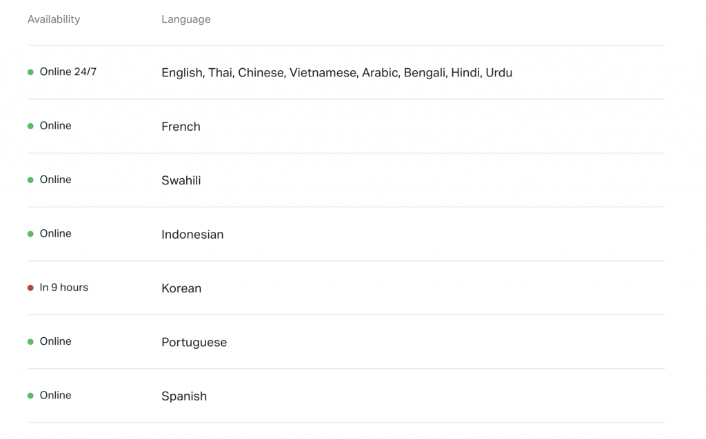Select the Language column header
Image resolution: width=706 pixels, height=439 pixels.
(186, 19)
